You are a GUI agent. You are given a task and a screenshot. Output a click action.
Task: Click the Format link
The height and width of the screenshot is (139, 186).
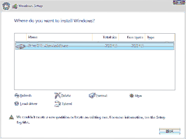click(x=102, y=95)
